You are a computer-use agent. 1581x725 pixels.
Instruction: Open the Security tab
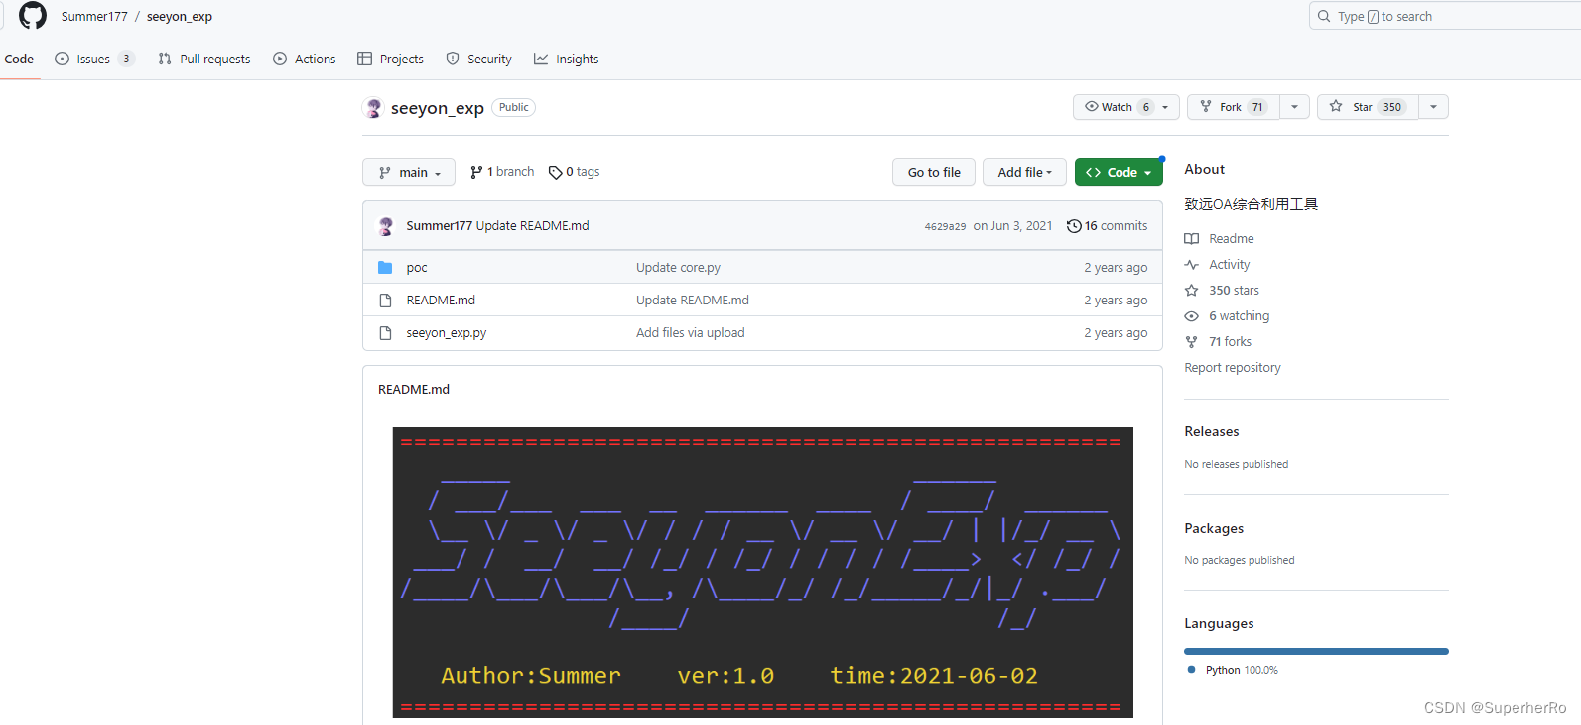point(479,60)
